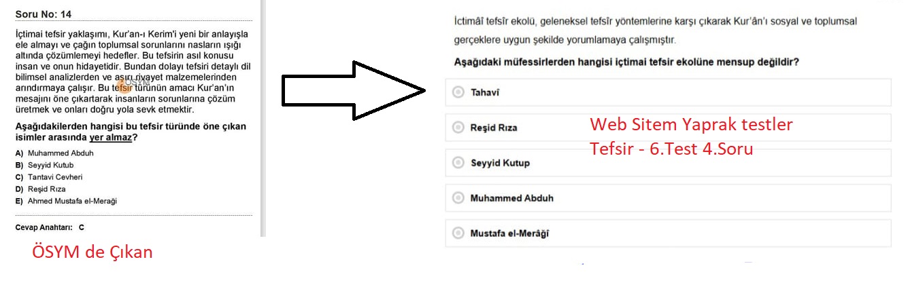Screen dimensions: 908x287
Task: Select the radio button for Tahavî
Action: 458,92
